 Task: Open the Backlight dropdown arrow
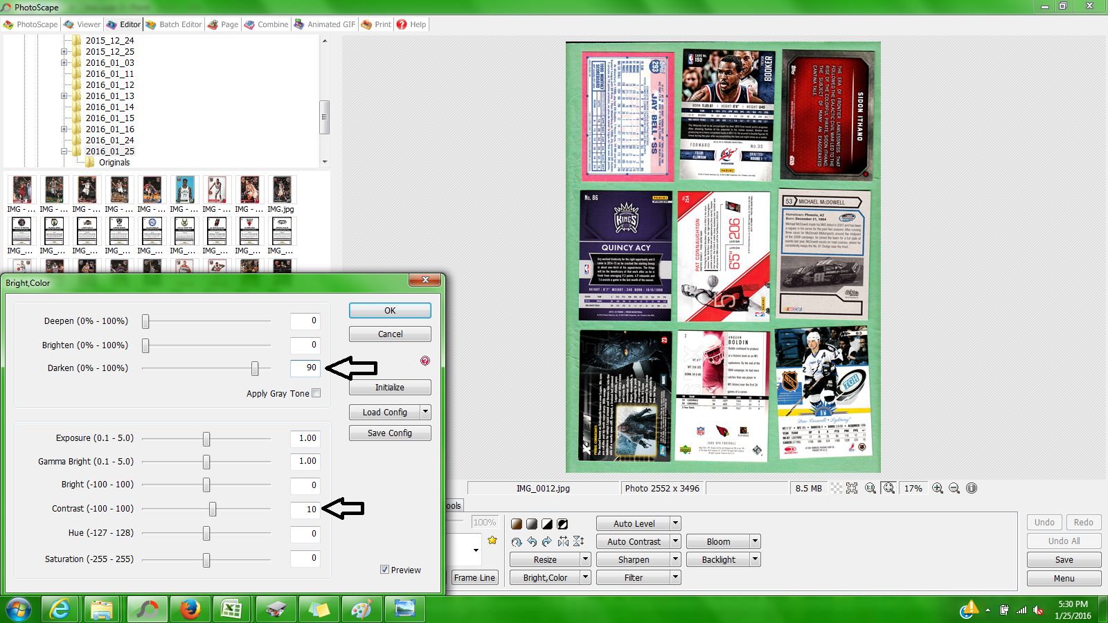point(756,559)
